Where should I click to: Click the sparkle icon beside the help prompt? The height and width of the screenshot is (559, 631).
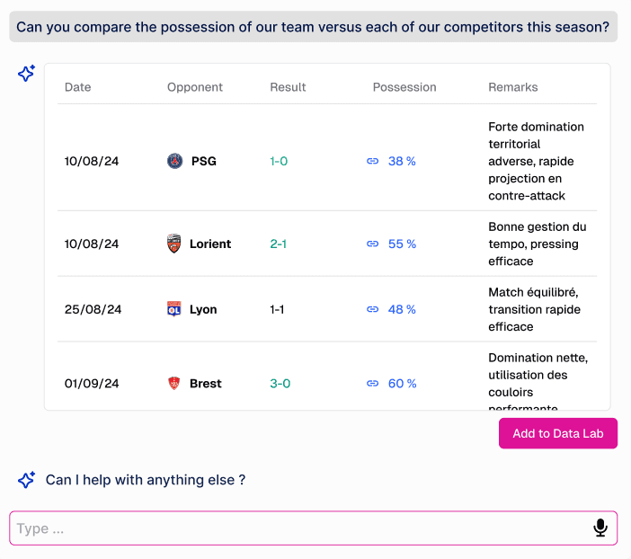pyautogui.click(x=27, y=480)
